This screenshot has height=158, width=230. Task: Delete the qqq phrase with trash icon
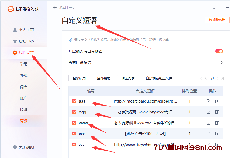(x=217, y=112)
